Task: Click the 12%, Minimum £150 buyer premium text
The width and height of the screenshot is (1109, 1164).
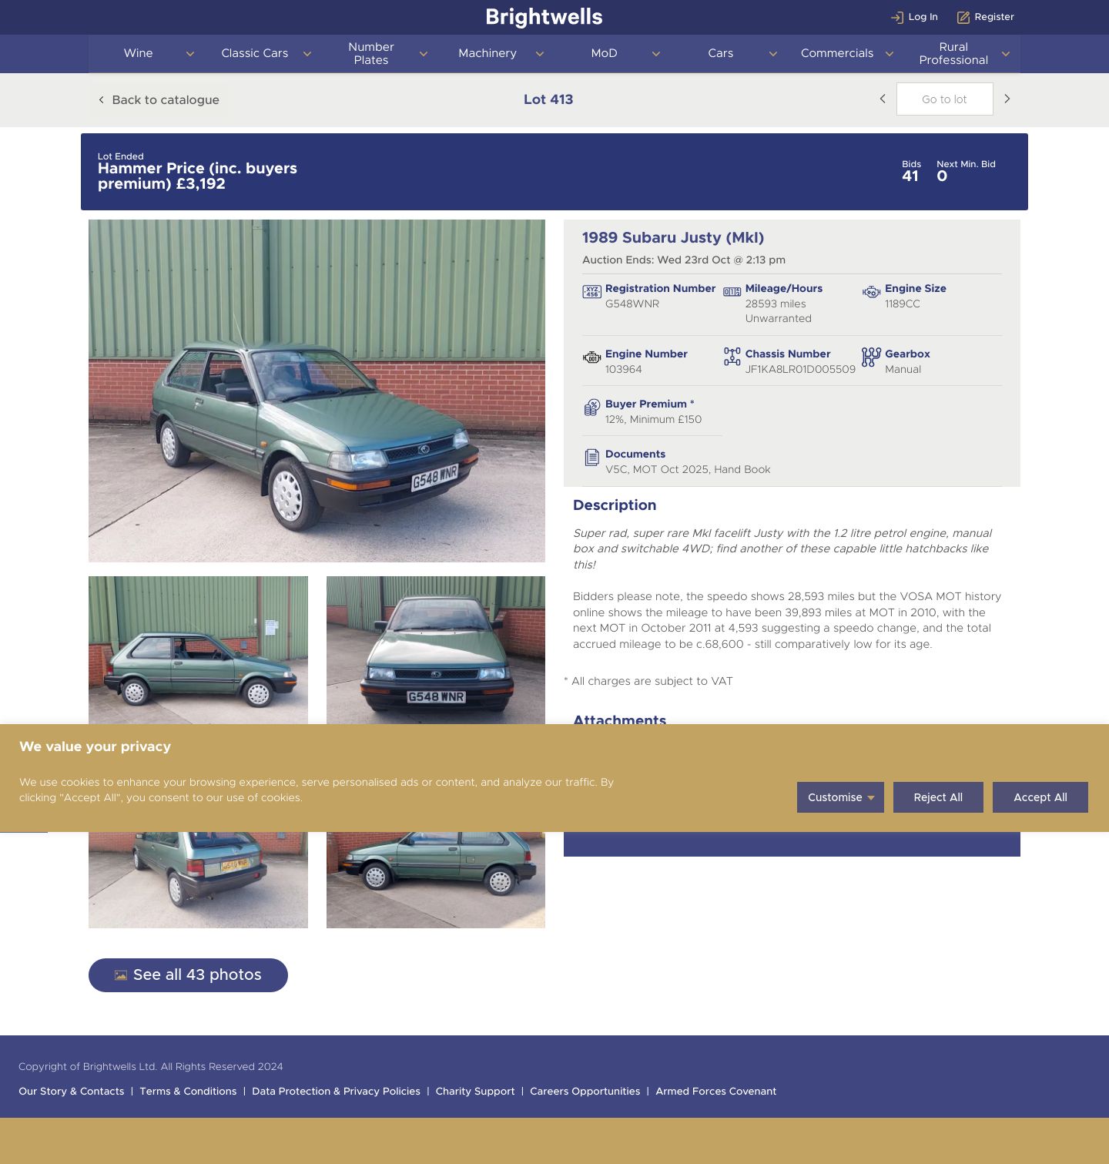Action: coord(654,420)
